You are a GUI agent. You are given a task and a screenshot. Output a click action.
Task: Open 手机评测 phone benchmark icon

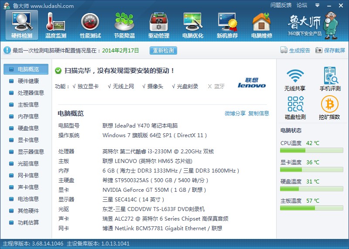(x=330, y=76)
